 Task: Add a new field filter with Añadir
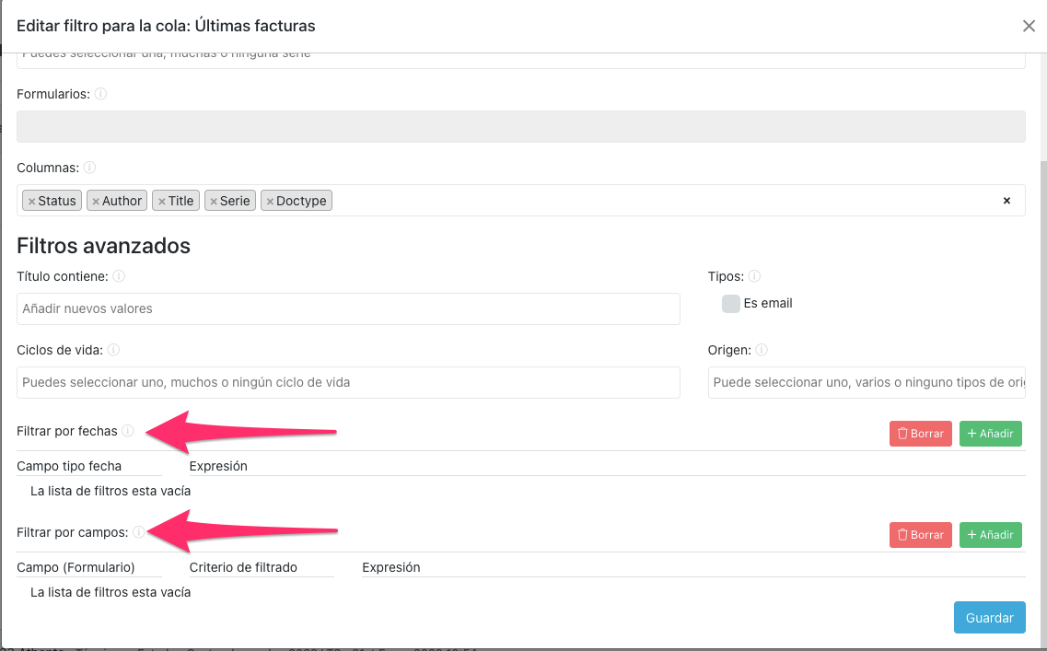point(990,535)
